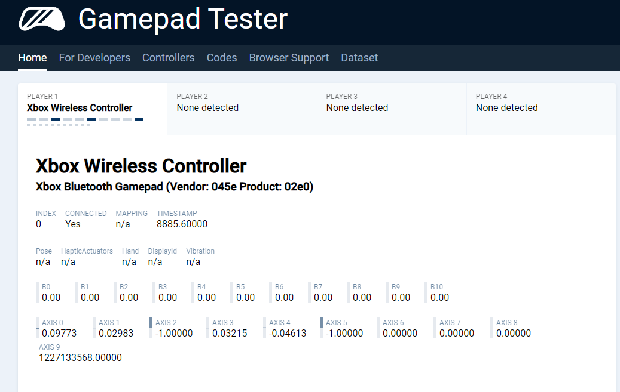Click the AXIS 9 value 1227133568.00000
Image resolution: width=620 pixels, height=392 pixels.
click(x=80, y=357)
